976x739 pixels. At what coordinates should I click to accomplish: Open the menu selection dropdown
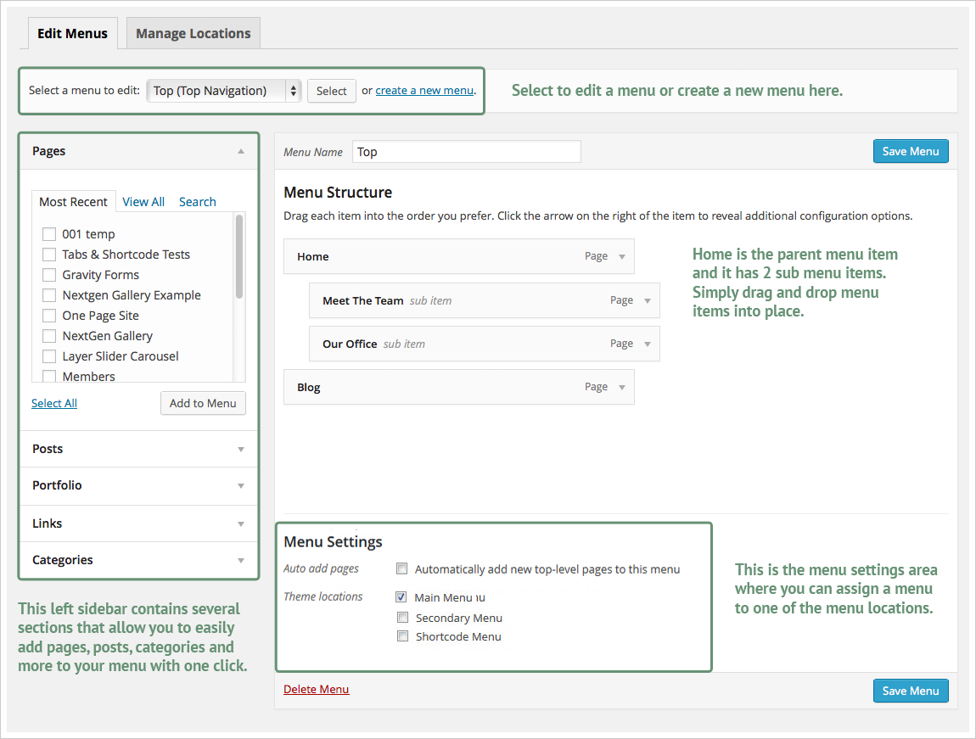point(224,91)
